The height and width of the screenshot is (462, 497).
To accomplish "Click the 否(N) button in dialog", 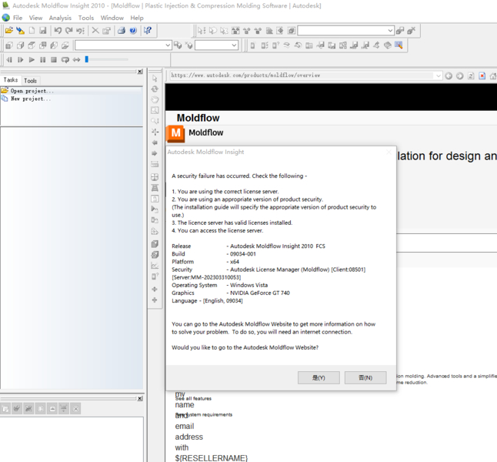I will tap(365, 377).
